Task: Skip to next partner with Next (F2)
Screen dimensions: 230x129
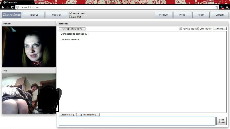Action: (34, 15)
